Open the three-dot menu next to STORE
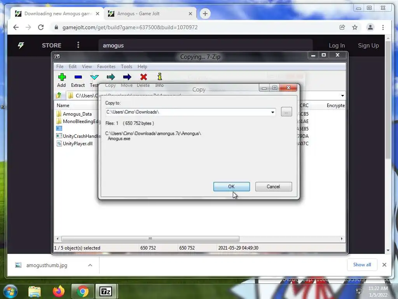 click(78, 45)
